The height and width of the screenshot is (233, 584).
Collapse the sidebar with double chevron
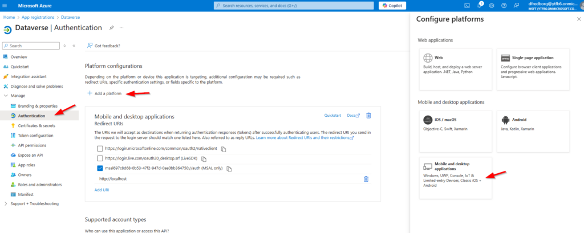[74, 46]
